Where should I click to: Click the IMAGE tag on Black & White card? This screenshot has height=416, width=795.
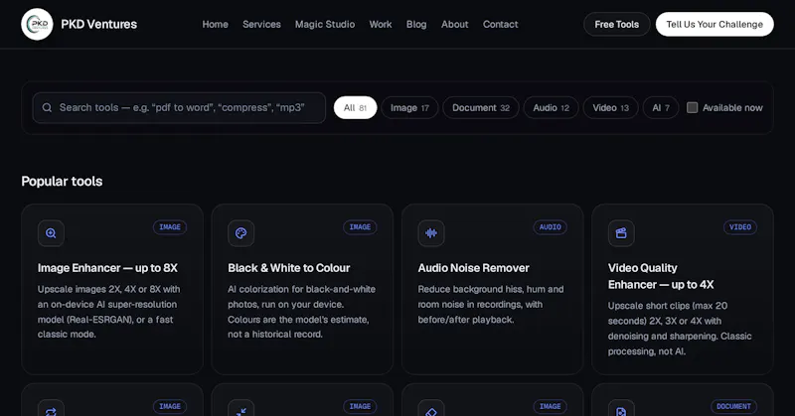pos(360,227)
